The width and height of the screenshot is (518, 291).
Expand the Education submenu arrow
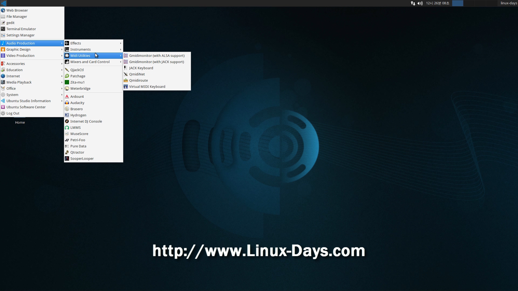(x=62, y=70)
